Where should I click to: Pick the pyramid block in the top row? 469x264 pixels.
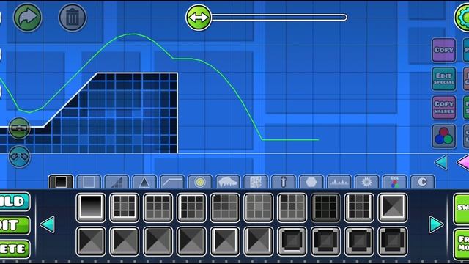(393, 208)
